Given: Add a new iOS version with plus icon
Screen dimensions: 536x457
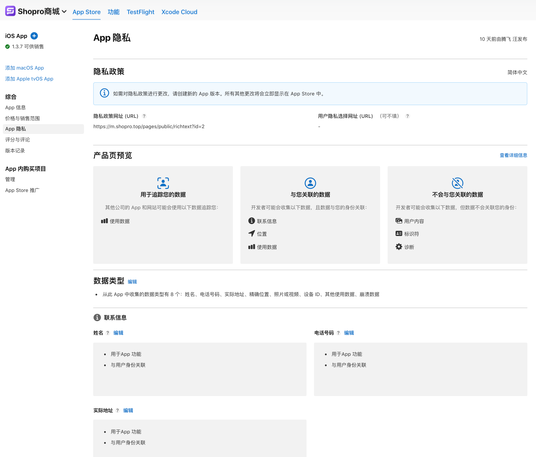Looking at the screenshot, I should click(x=34, y=36).
